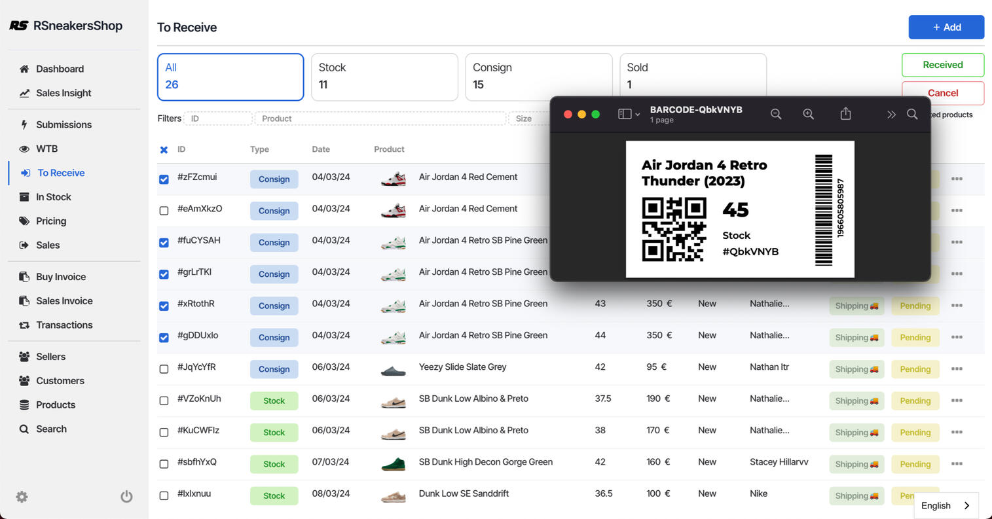The width and height of the screenshot is (992, 519).
Task: Open search in barcode preview window
Action: 912,115
